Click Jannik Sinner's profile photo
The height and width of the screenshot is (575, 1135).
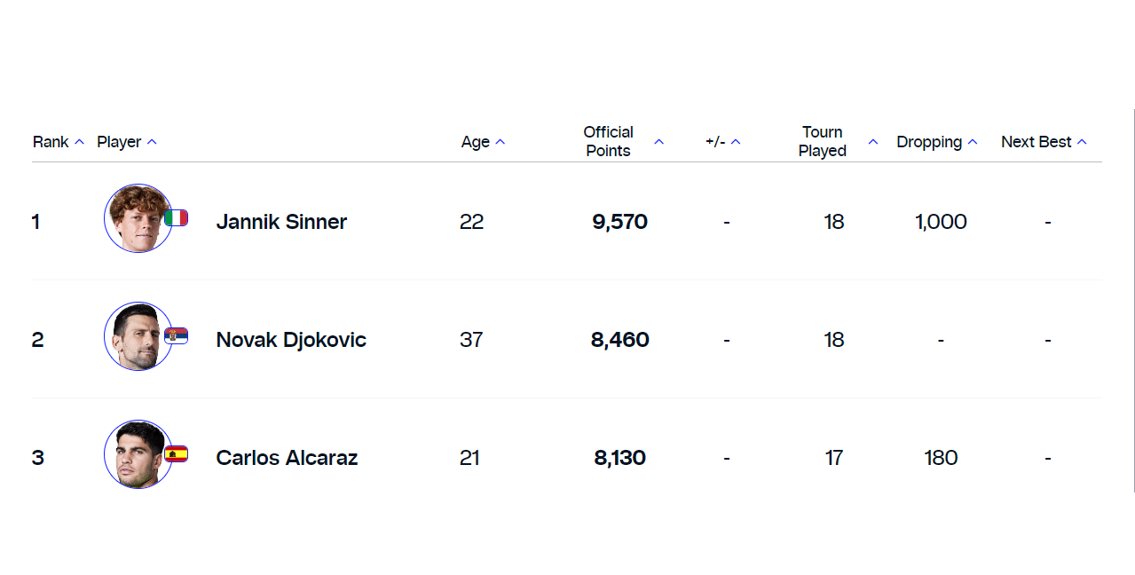tap(138, 218)
